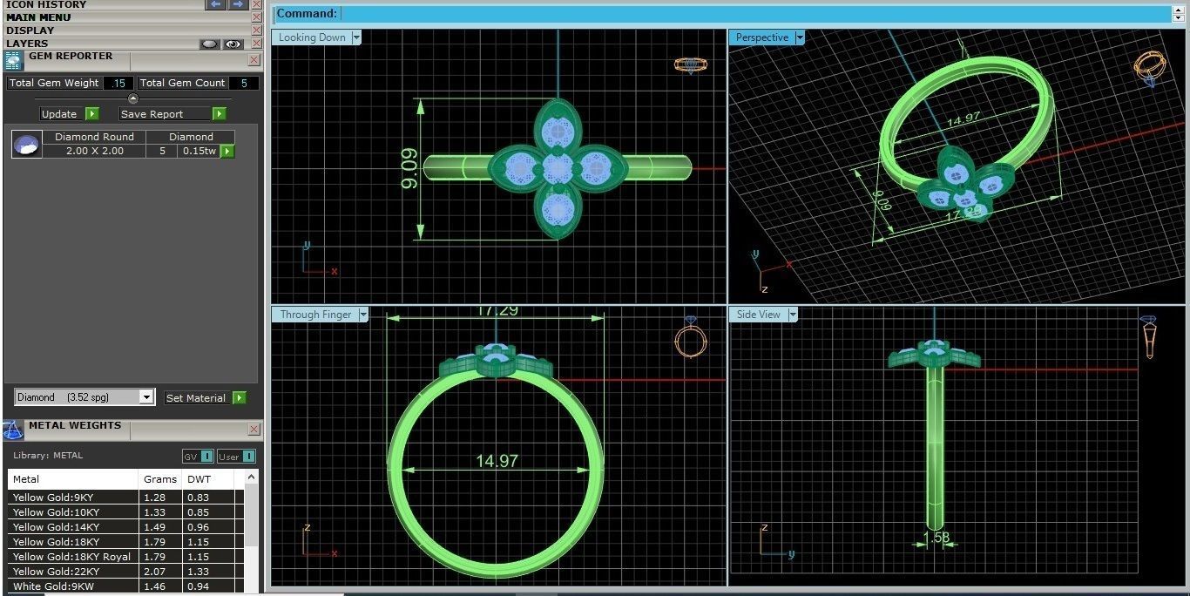
Task: Expand the Command line history arrows
Action: 1179,13
